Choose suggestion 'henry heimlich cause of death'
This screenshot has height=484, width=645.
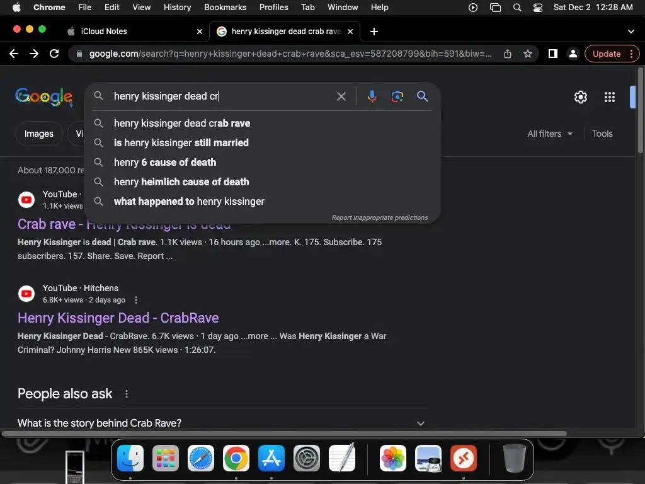(x=262, y=181)
